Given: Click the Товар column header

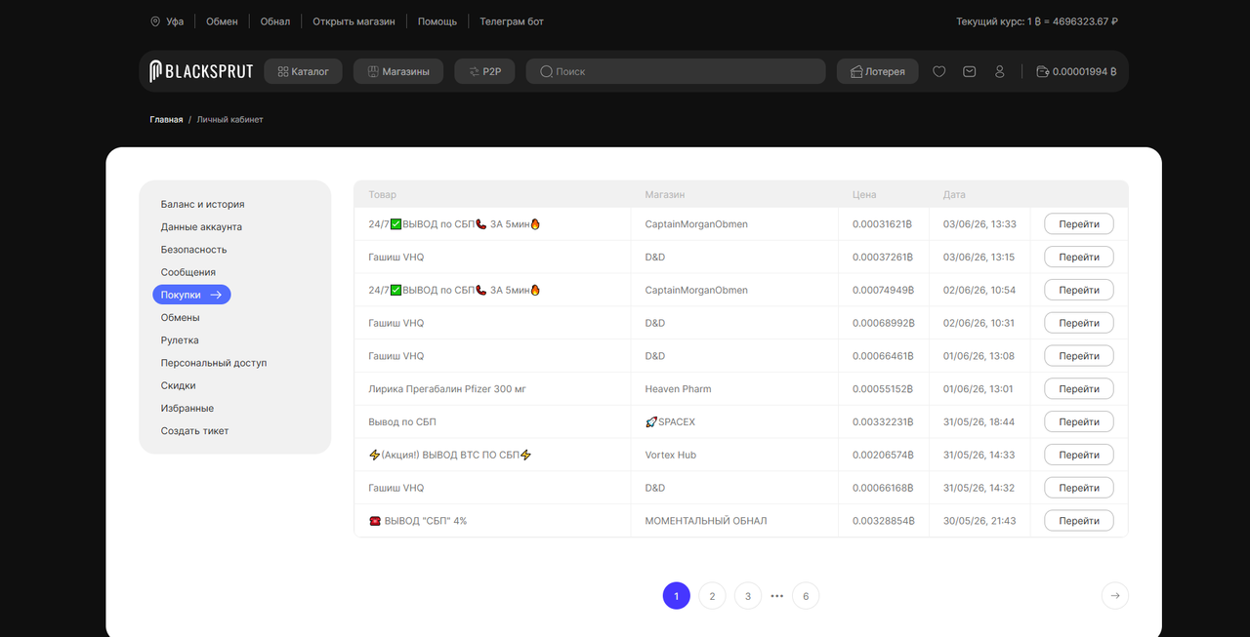Looking at the screenshot, I should pos(383,195).
